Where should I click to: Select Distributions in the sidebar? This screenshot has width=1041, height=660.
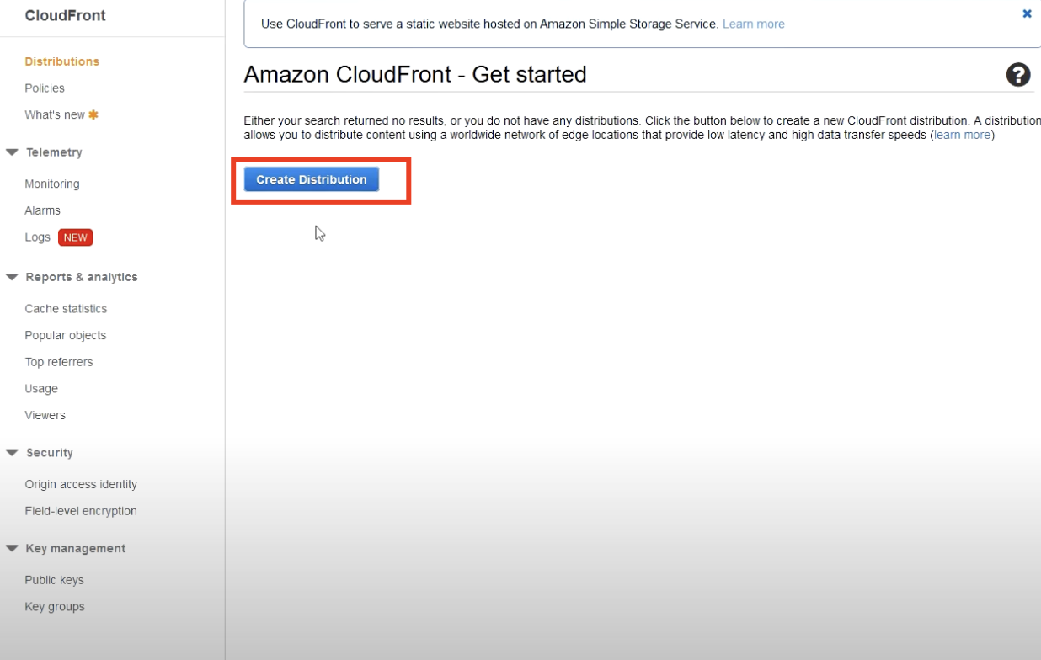(61, 61)
